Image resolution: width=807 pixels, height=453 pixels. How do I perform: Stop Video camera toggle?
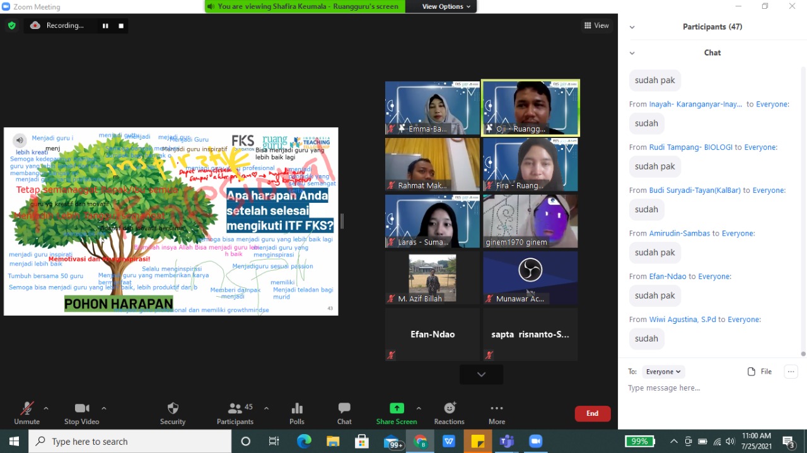tap(82, 408)
